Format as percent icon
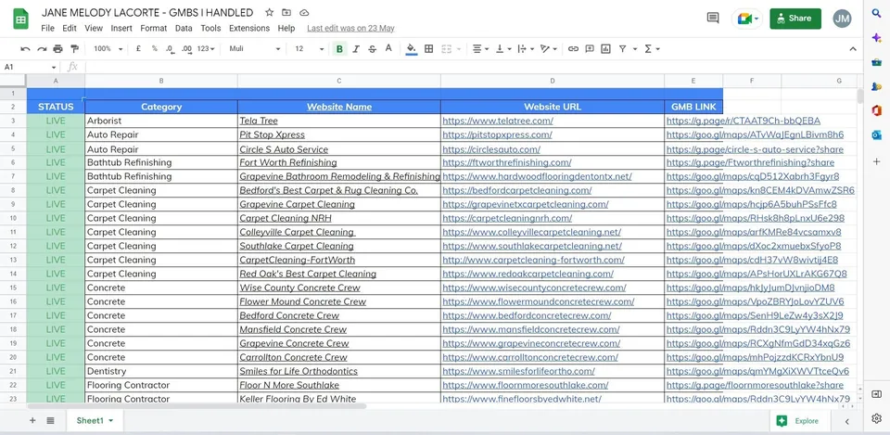Viewport: 890px width, 435px height. [155, 49]
